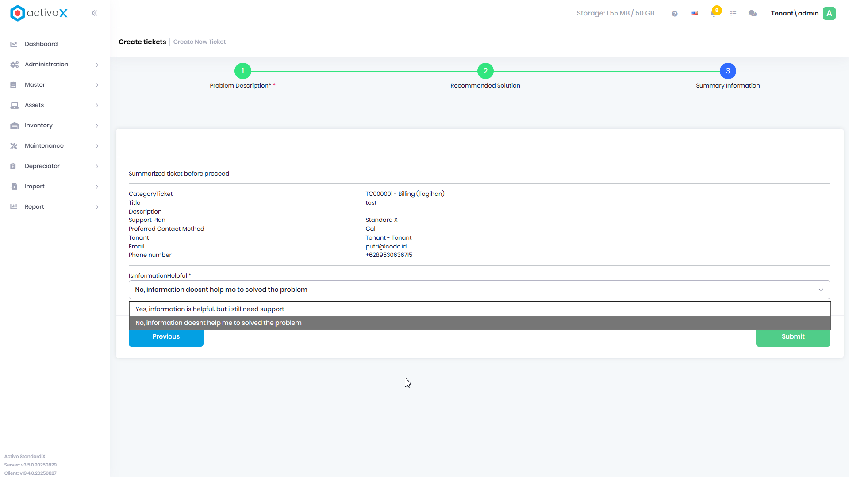Click the Maintenance tools icon
The width and height of the screenshot is (849, 477).
click(14, 146)
